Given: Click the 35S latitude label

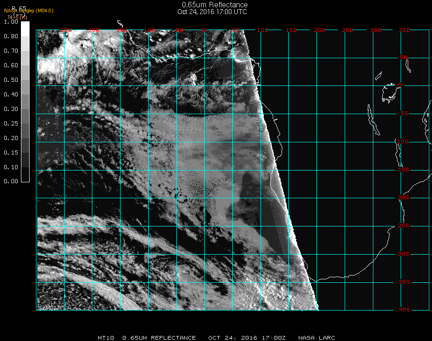Looking at the screenshot, I should 404,282.
